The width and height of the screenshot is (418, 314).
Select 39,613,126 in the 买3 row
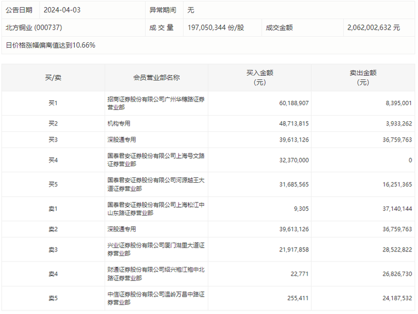(294, 140)
